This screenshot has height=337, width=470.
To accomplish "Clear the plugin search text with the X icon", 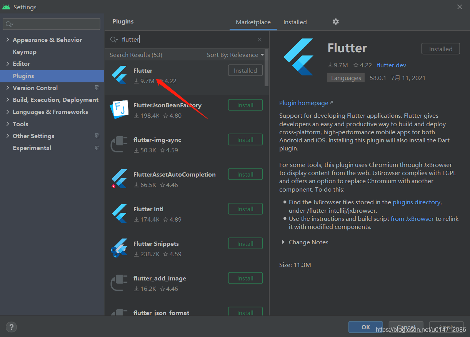I will [260, 40].
